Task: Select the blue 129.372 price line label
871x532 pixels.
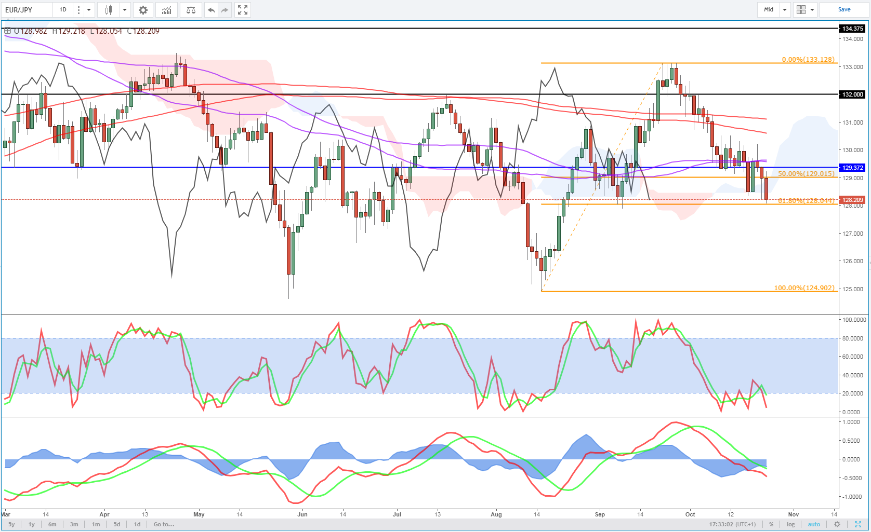Action: tap(853, 168)
